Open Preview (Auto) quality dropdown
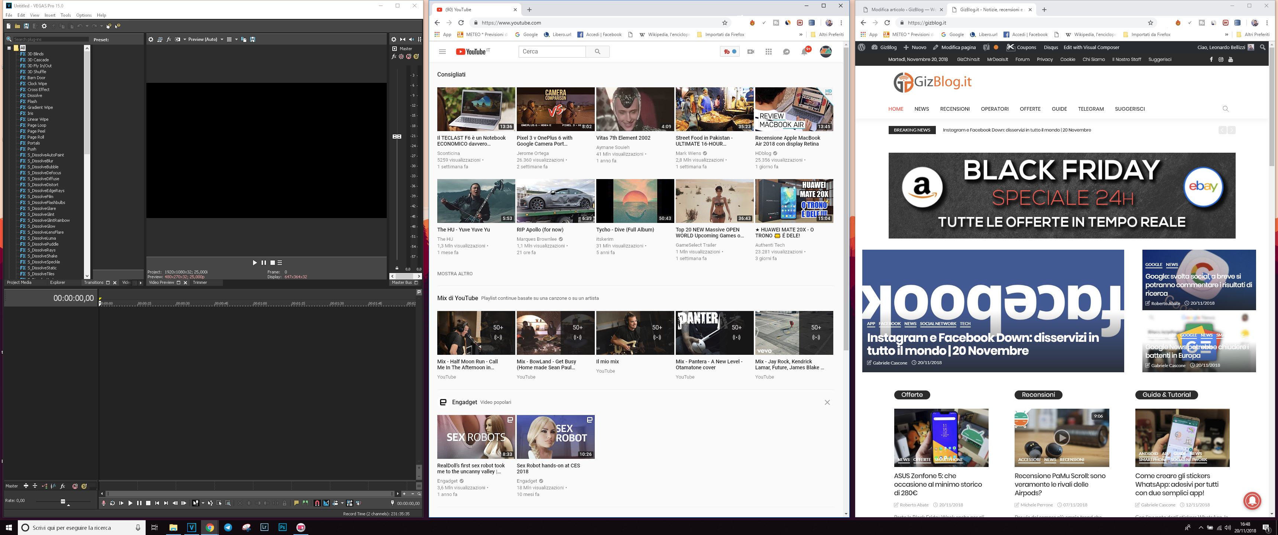Image resolution: width=1278 pixels, height=535 pixels. (x=205, y=39)
